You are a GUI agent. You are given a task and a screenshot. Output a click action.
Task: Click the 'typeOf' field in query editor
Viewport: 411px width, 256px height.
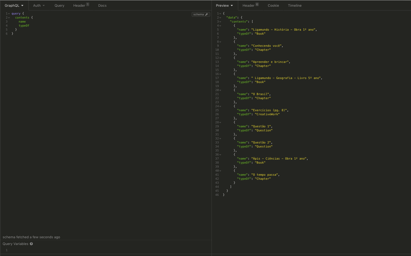pyautogui.click(x=24, y=26)
